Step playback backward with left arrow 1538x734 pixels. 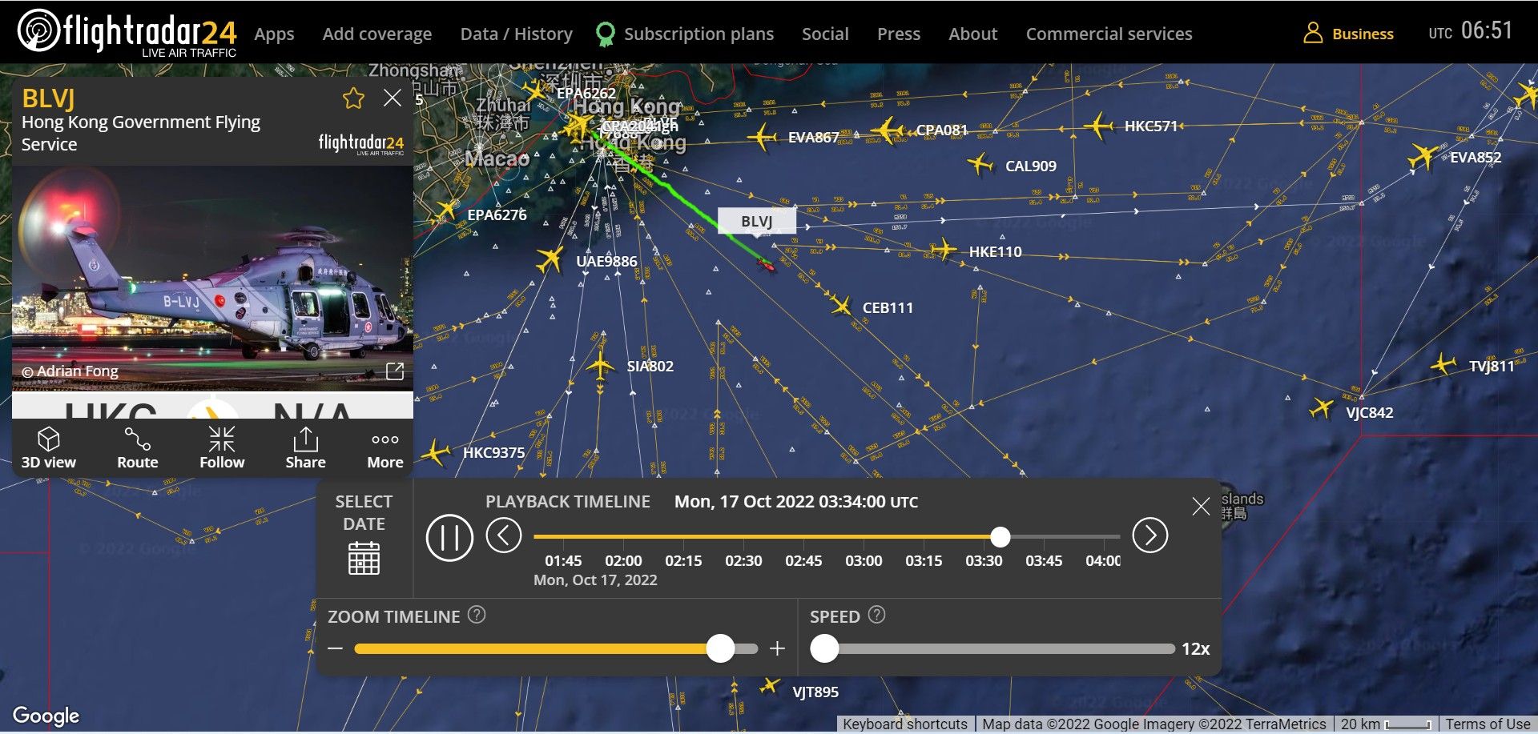[504, 535]
